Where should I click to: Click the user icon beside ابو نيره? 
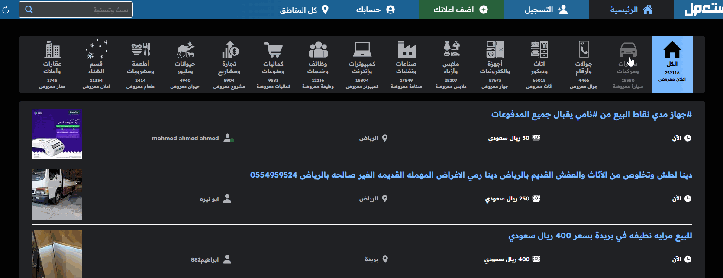pyautogui.click(x=227, y=199)
